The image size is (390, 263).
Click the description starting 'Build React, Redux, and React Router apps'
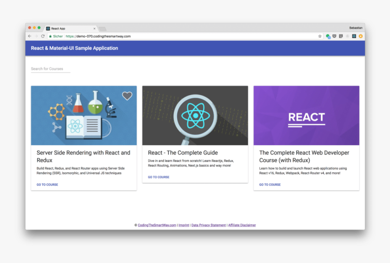pyautogui.click(x=81, y=170)
